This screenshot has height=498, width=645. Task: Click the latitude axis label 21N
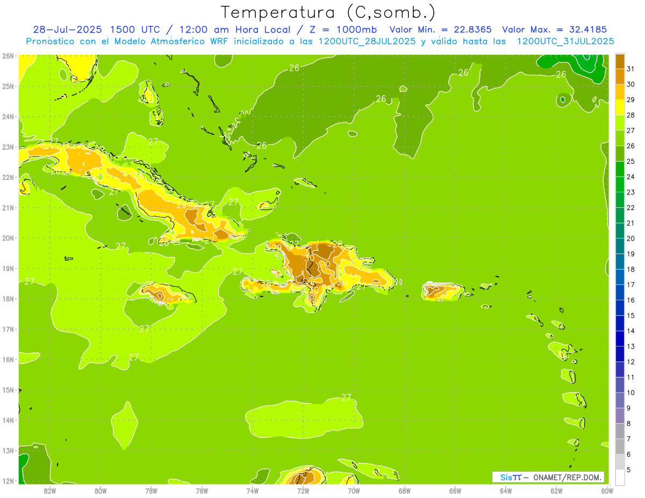click(x=8, y=207)
